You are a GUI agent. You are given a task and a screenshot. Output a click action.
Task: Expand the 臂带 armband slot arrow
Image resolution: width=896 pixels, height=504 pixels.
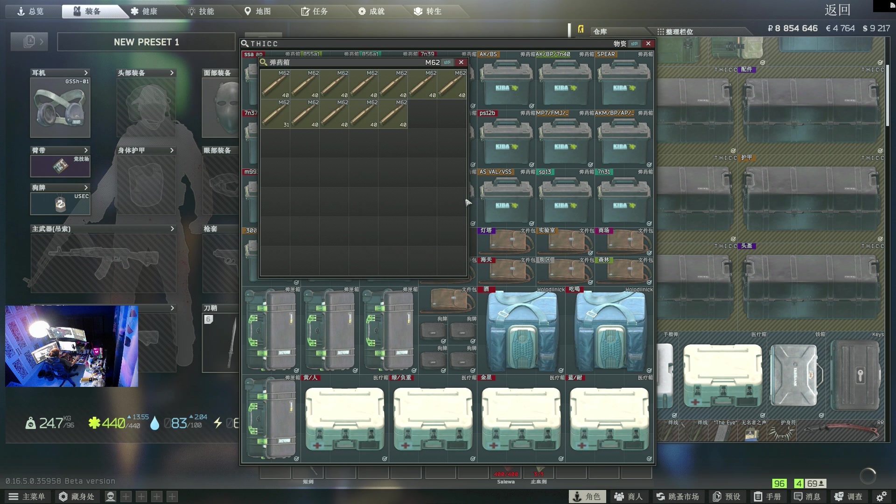86,150
